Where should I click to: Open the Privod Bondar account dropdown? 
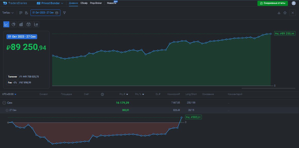tap(50, 3)
